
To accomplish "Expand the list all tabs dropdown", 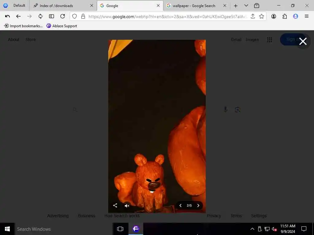I will tap(246, 6).
